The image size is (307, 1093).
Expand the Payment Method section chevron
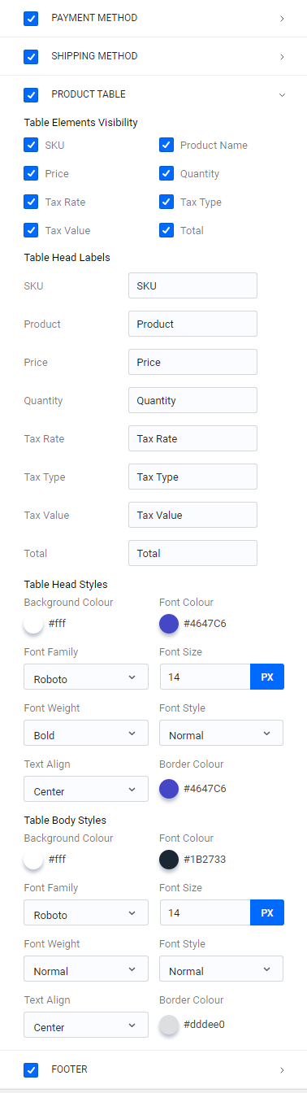click(x=282, y=18)
